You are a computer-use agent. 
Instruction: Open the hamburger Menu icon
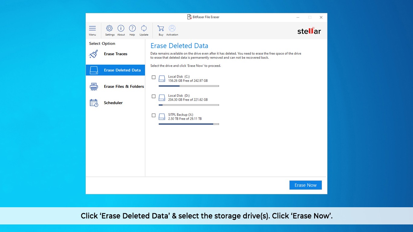click(x=92, y=28)
